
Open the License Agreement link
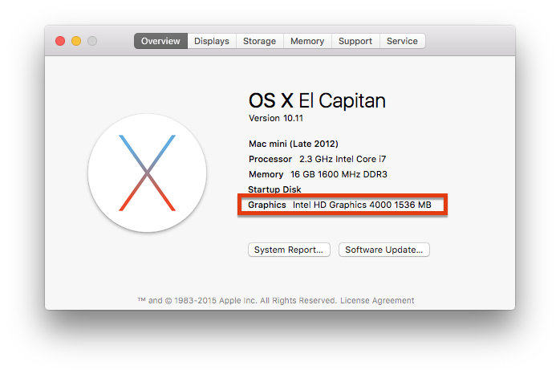click(x=377, y=300)
